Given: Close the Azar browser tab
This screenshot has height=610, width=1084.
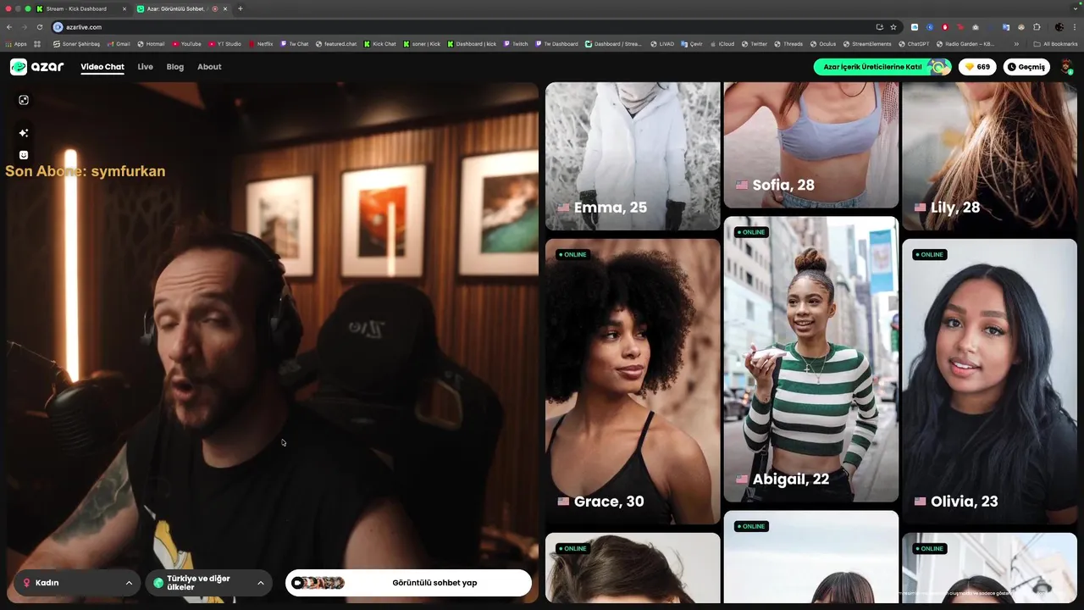Looking at the screenshot, I should [x=225, y=8].
